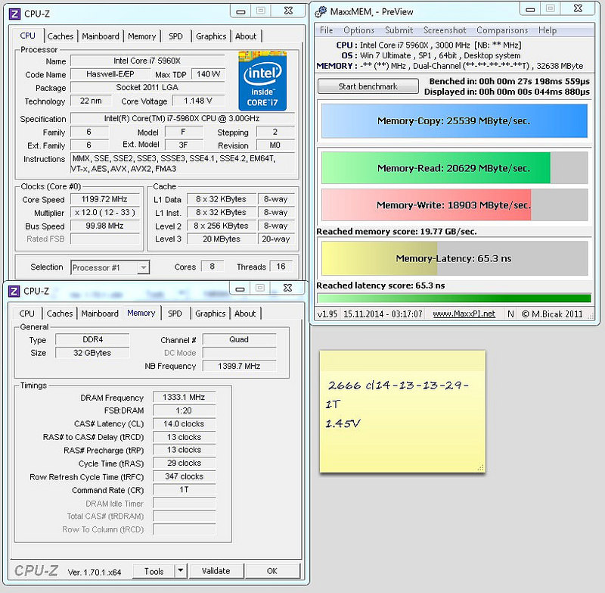This screenshot has height=593, width=605.
Task: Expand the Processor #1 selection dropdown
Action: coord(143,267)
